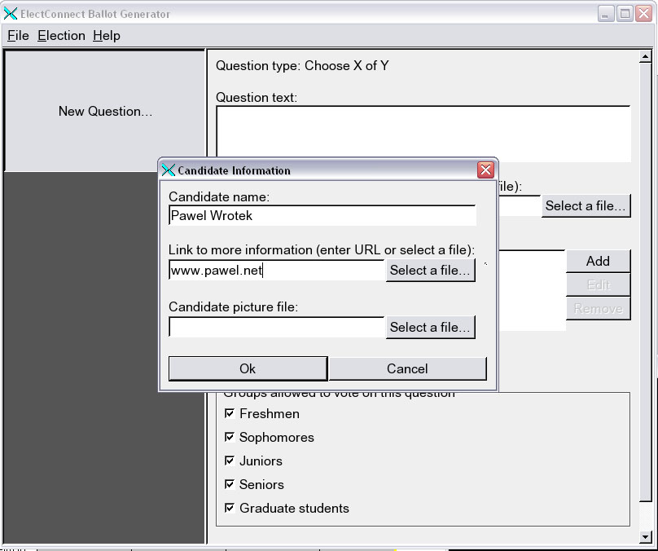Uncheck Graduate students checkbox

pyautogui.click(x=230, y=509)
